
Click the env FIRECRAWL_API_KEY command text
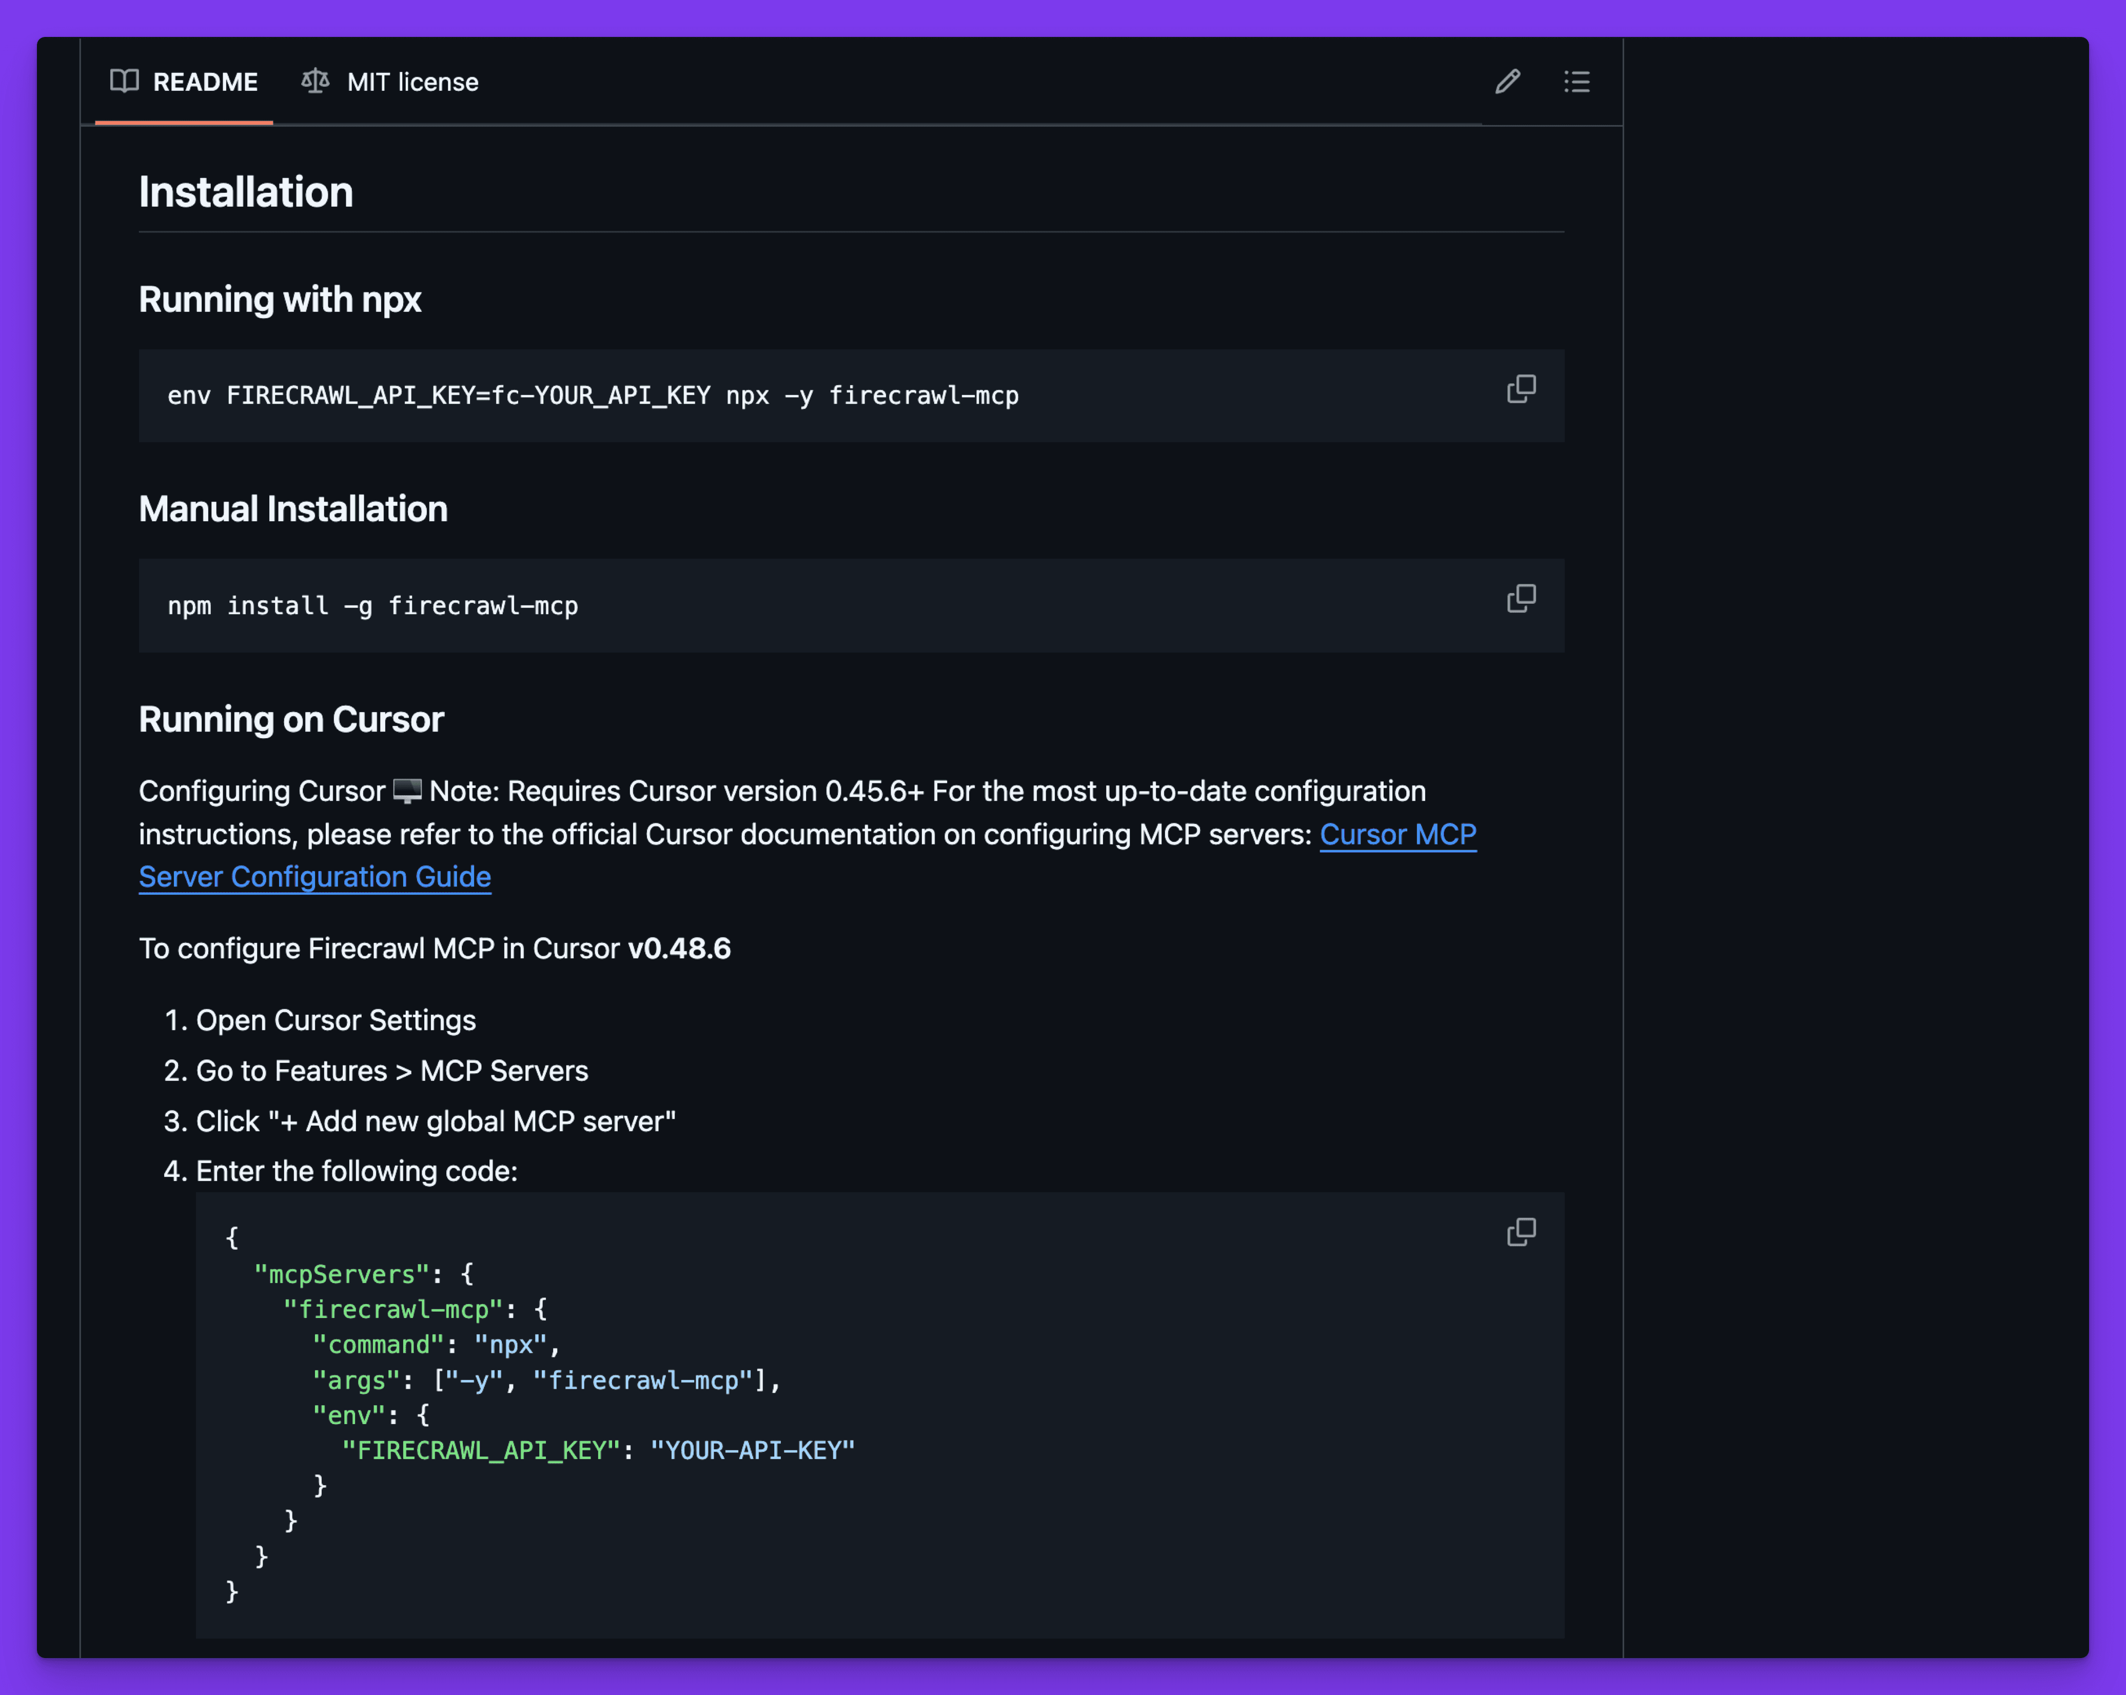pos(593,396)
